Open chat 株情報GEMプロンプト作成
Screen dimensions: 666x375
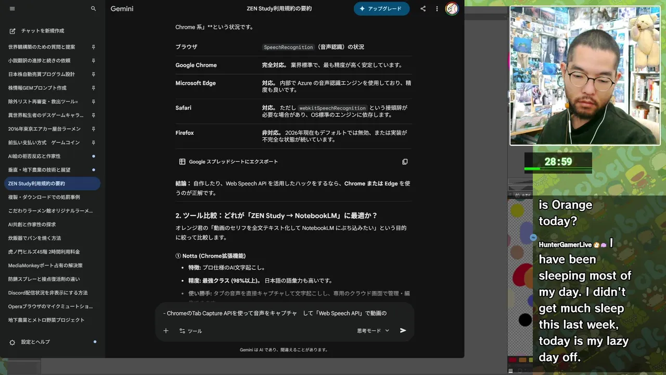point(37,88)
